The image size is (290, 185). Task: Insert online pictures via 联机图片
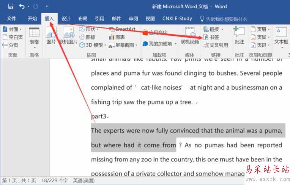pos(68,36)
